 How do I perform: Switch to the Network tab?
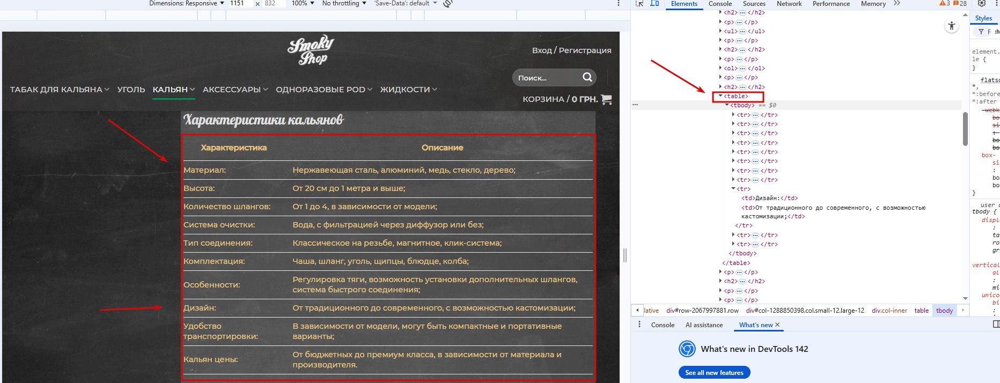(x=789, y=4)
